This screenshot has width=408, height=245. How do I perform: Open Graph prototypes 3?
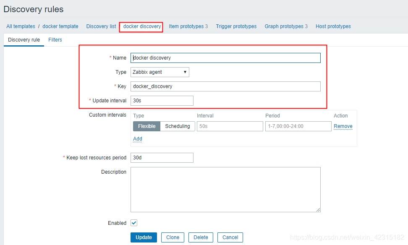point(286,26)
